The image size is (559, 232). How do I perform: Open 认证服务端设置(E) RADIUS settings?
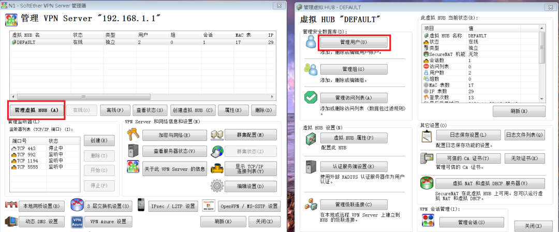(354, 167)
